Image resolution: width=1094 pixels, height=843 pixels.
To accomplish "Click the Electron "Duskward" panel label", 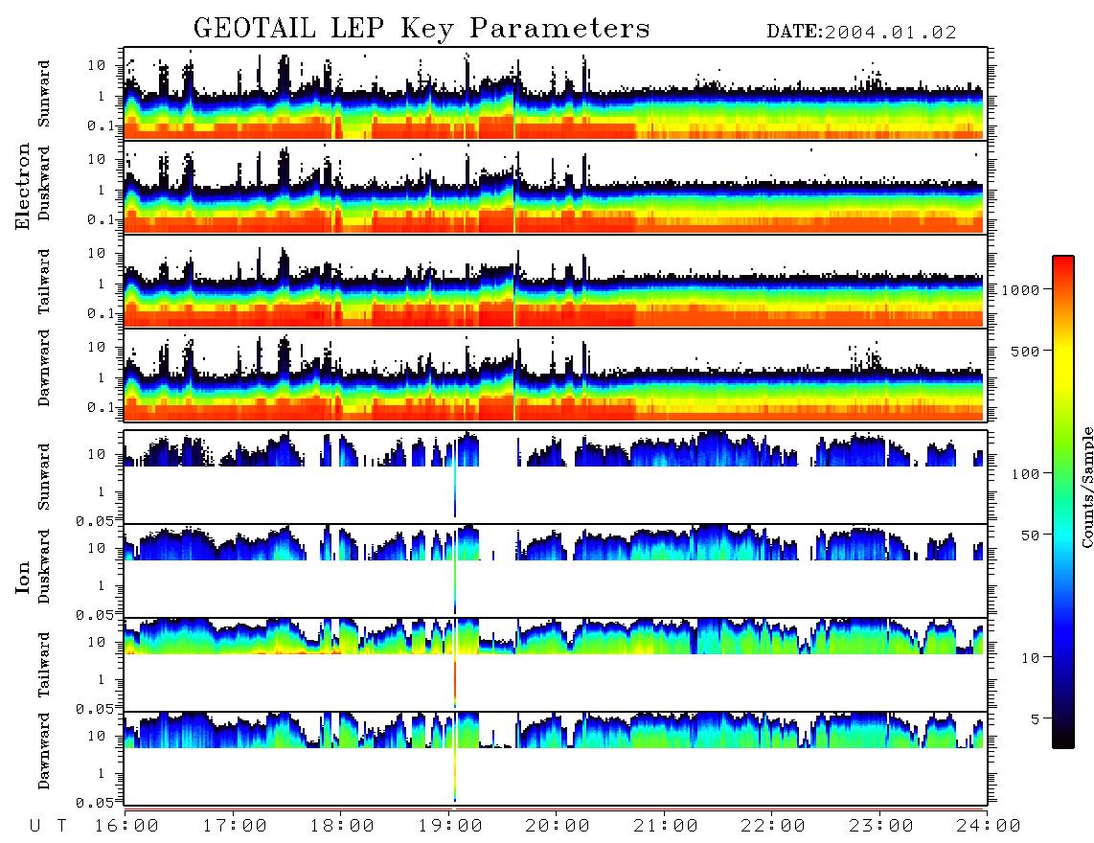I will coord(44,183).
